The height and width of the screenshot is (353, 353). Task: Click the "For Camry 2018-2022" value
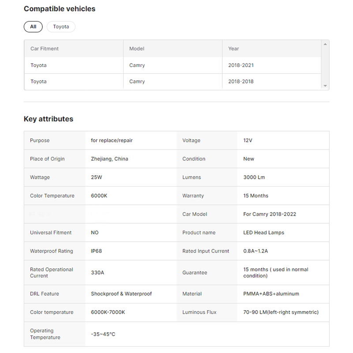(x=270, y=214)
